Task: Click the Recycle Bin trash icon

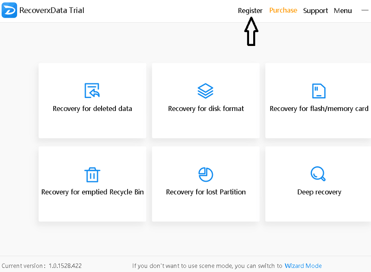Action: click(x=92, y=175)
